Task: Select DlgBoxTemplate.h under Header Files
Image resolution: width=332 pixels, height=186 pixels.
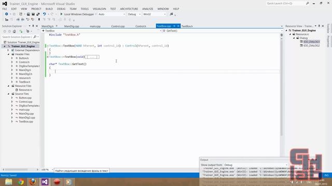Action: pyautogui.click(x=29, y=66)
